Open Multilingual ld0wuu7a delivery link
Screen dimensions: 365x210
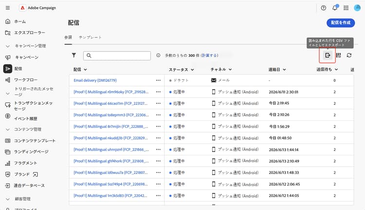[x=110, y=172]
